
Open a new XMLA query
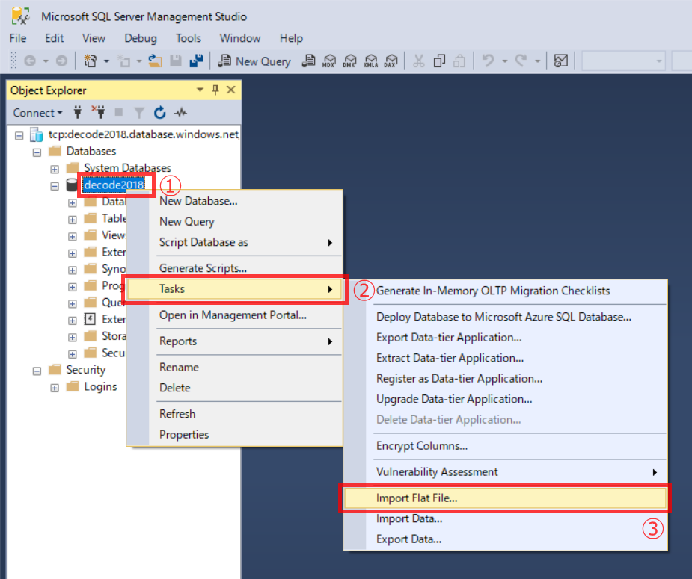[x=371, y=61]
